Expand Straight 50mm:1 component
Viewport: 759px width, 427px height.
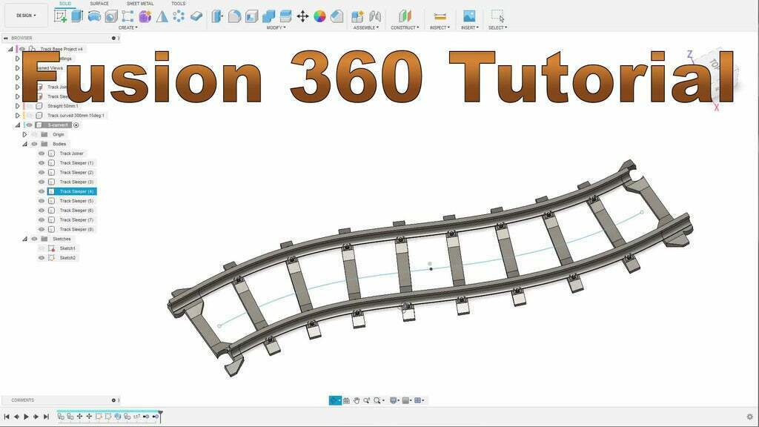18,106
